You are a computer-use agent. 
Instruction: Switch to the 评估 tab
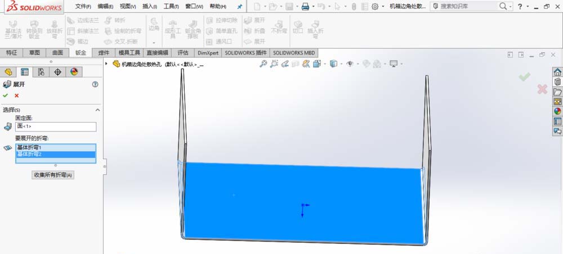point(183,53)
